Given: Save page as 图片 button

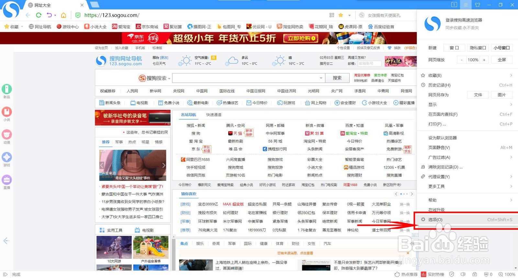Looking at the screenshot, I should [502, 95].
